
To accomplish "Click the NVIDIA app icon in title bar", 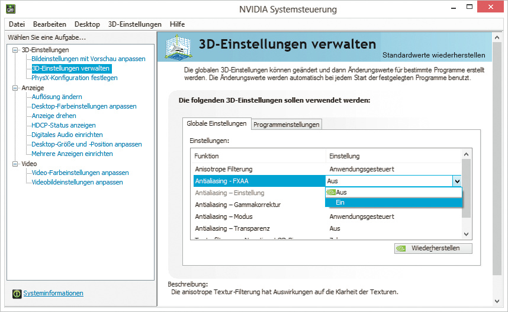I will point(11,8).
